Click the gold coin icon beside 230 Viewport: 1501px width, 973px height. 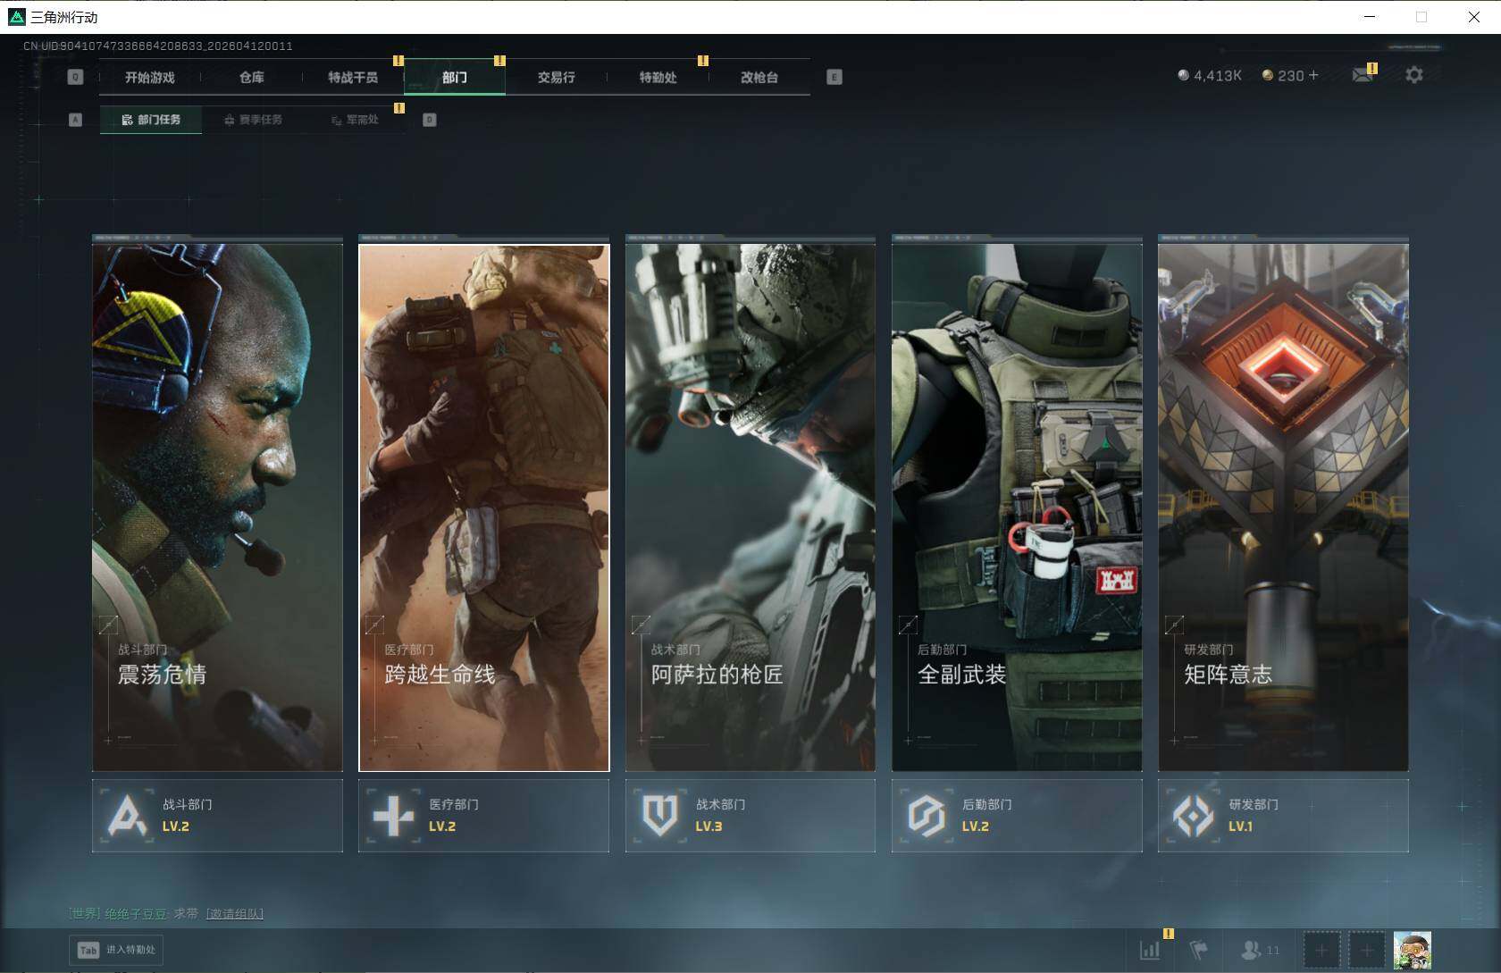click(x=1267, y=76)
